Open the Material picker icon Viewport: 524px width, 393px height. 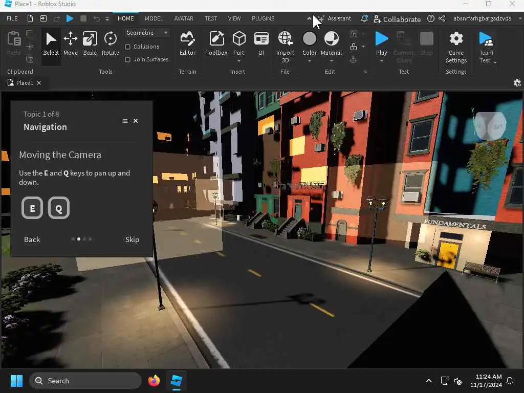331,39
